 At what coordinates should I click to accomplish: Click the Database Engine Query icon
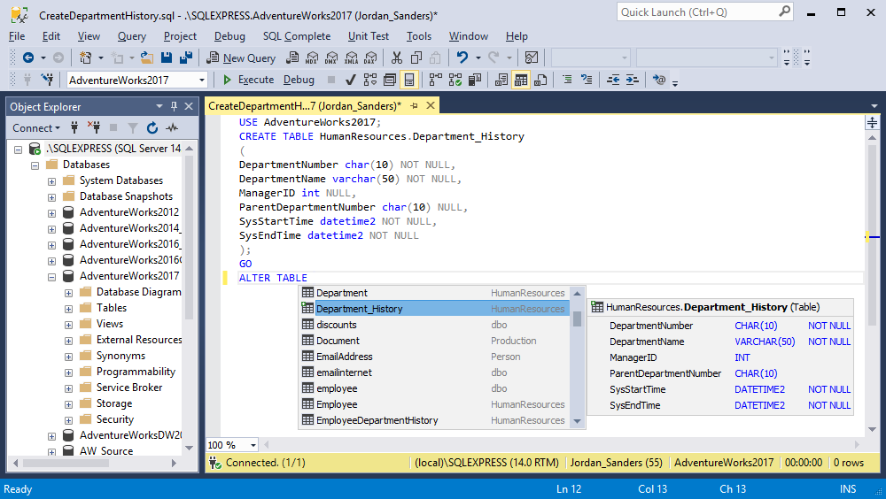point(292,58)
